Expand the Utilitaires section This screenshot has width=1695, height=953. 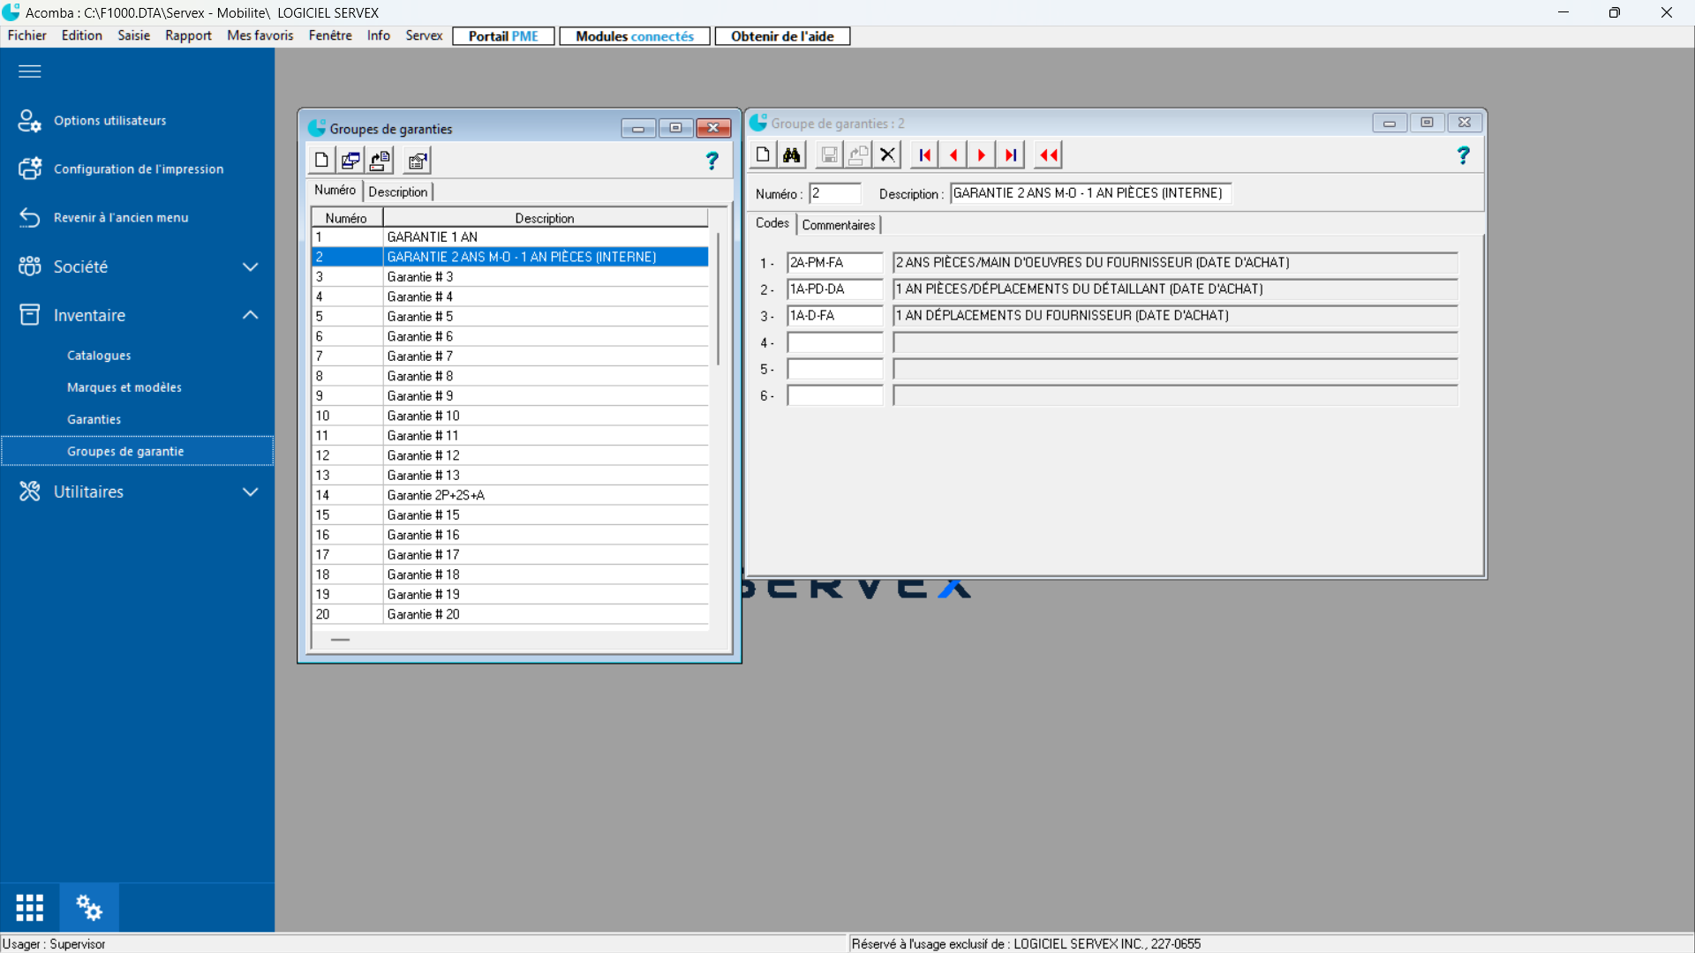(251, 492)
